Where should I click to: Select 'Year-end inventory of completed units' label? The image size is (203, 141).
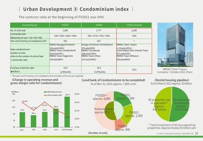click(x=29, y=41)
